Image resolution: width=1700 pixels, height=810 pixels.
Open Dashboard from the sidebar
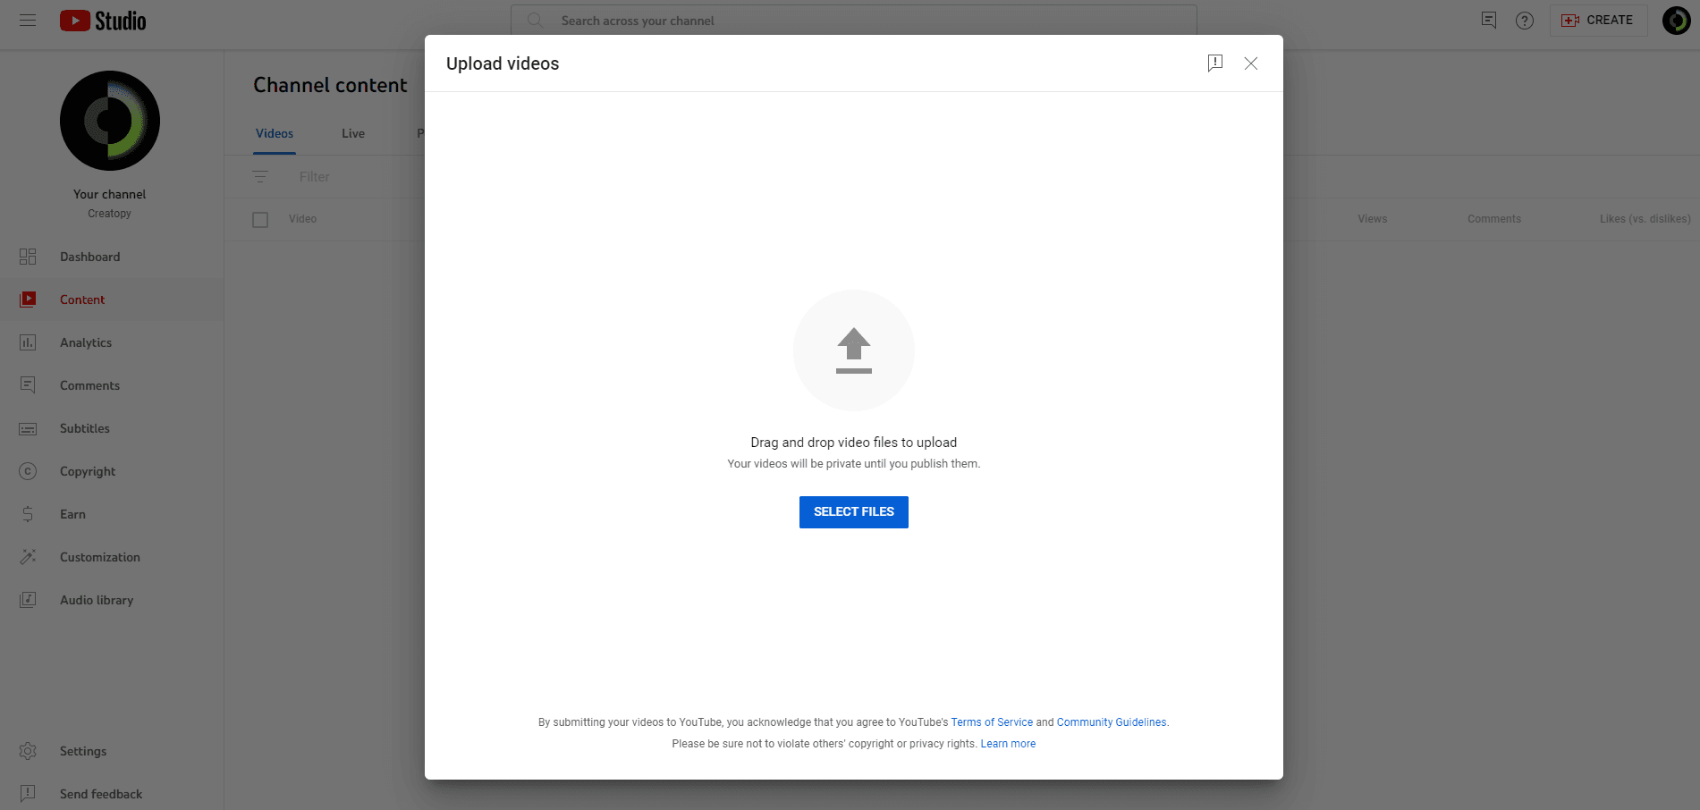[89, 257]
